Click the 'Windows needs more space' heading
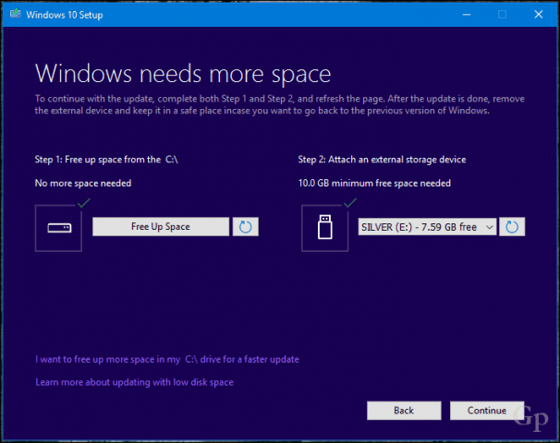The width and height of the screenshot is (560, 443). (183, 74)
